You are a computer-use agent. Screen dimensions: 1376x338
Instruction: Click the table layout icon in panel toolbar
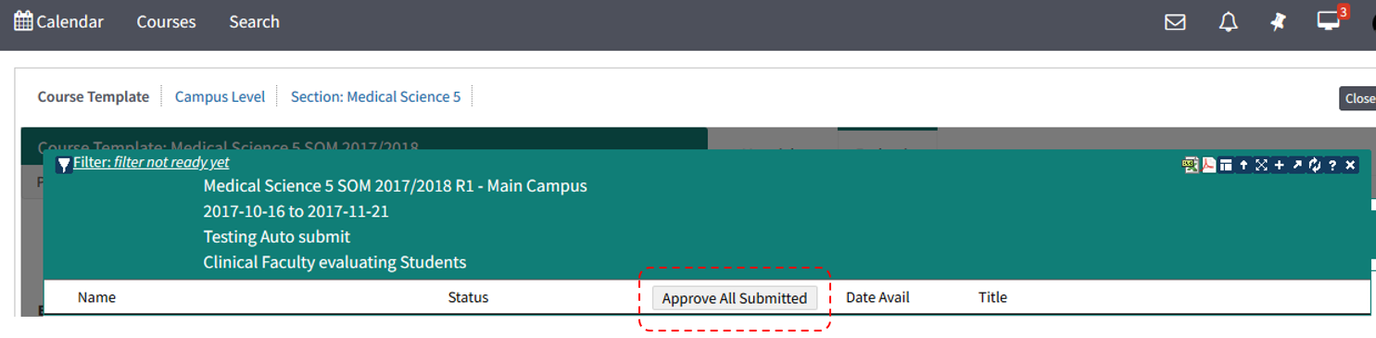point(1226,165)
